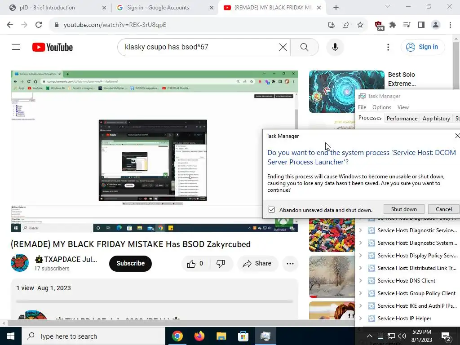
Task: Open Chrome from the taskbar
Action: (x=177, y=336)
